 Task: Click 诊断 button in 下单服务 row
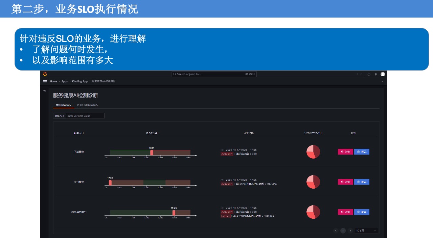345,152
